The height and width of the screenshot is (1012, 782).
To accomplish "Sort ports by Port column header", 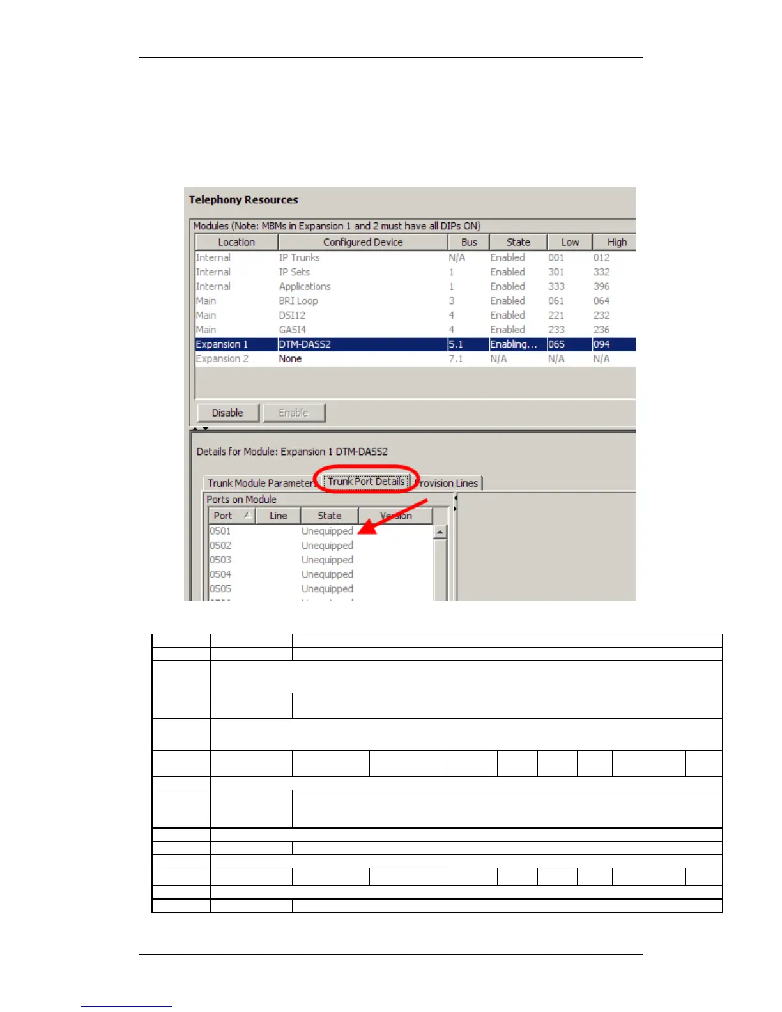I will [x=232, y=516].
